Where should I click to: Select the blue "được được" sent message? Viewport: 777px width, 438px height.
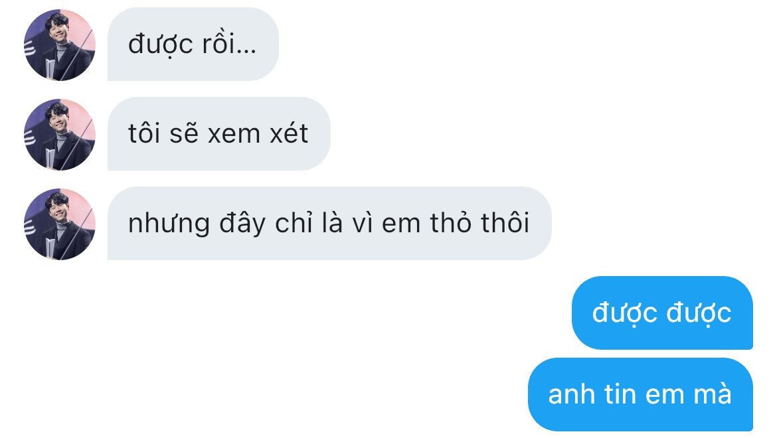662,313
